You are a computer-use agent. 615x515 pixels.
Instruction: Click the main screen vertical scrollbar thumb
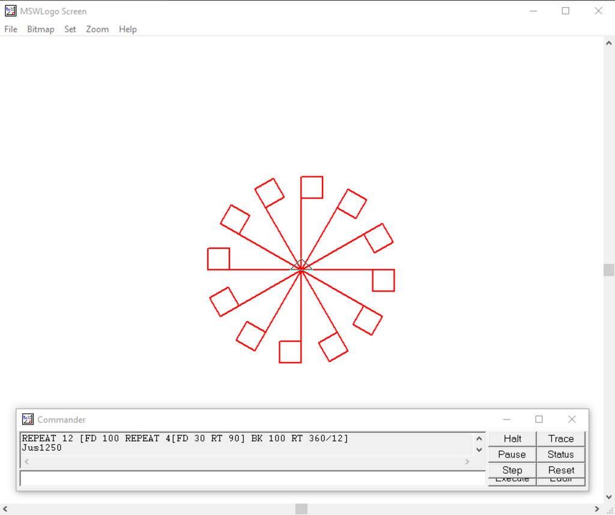click(x=609, y=270)
